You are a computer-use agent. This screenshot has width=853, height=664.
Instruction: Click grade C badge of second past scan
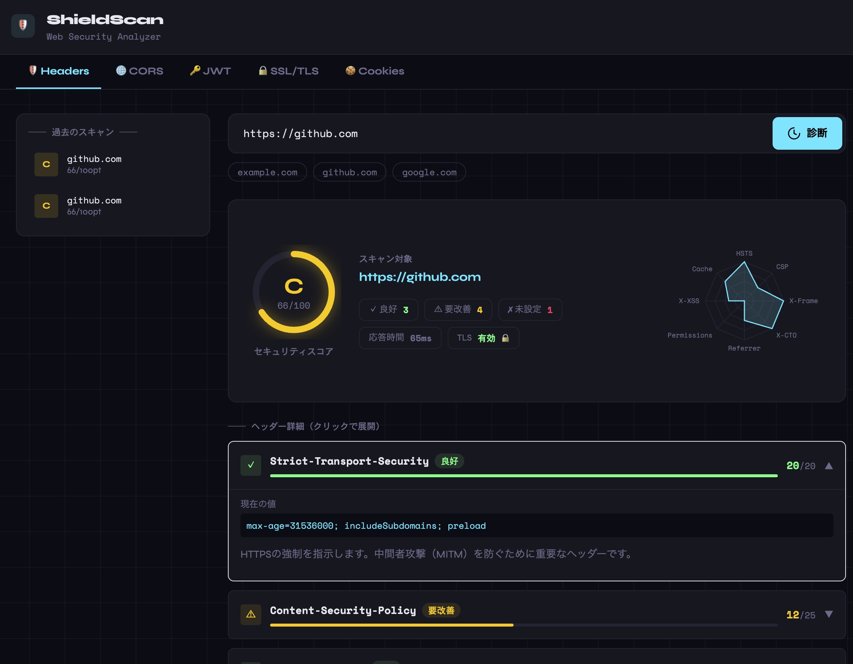point(46,206)
